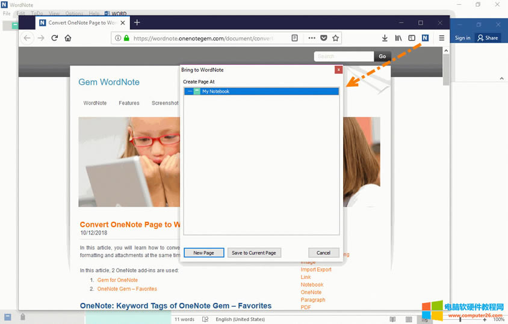508x324 pixels.
Task: Open the Screenshot navigation tab
Action: coord(165,103)
